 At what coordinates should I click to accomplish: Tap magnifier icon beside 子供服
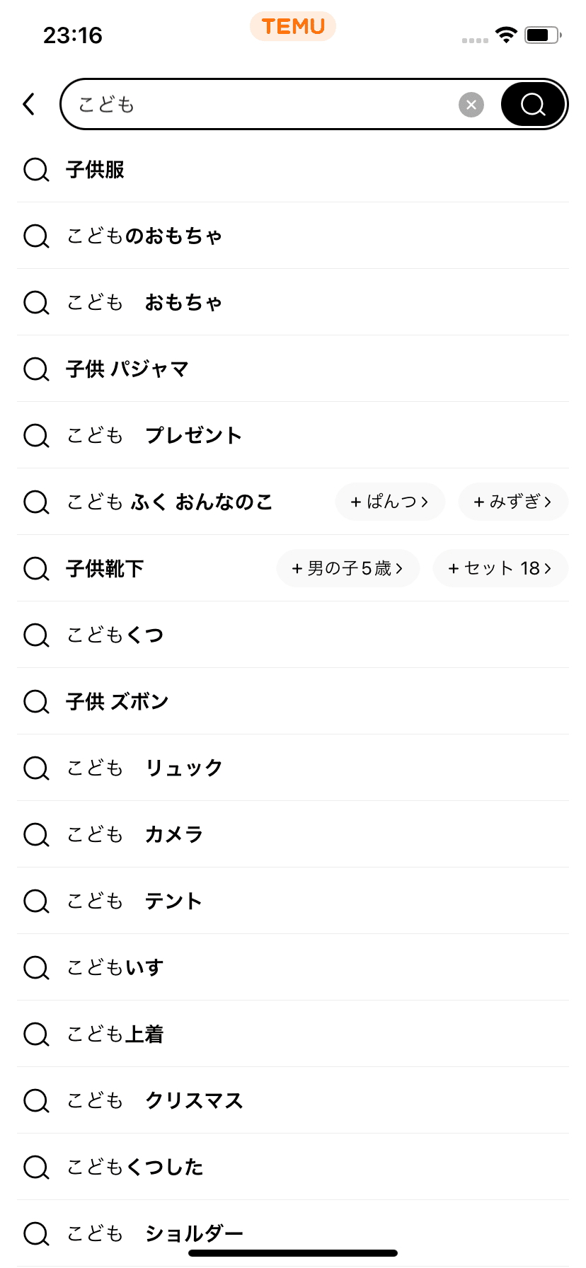(36, 170)
